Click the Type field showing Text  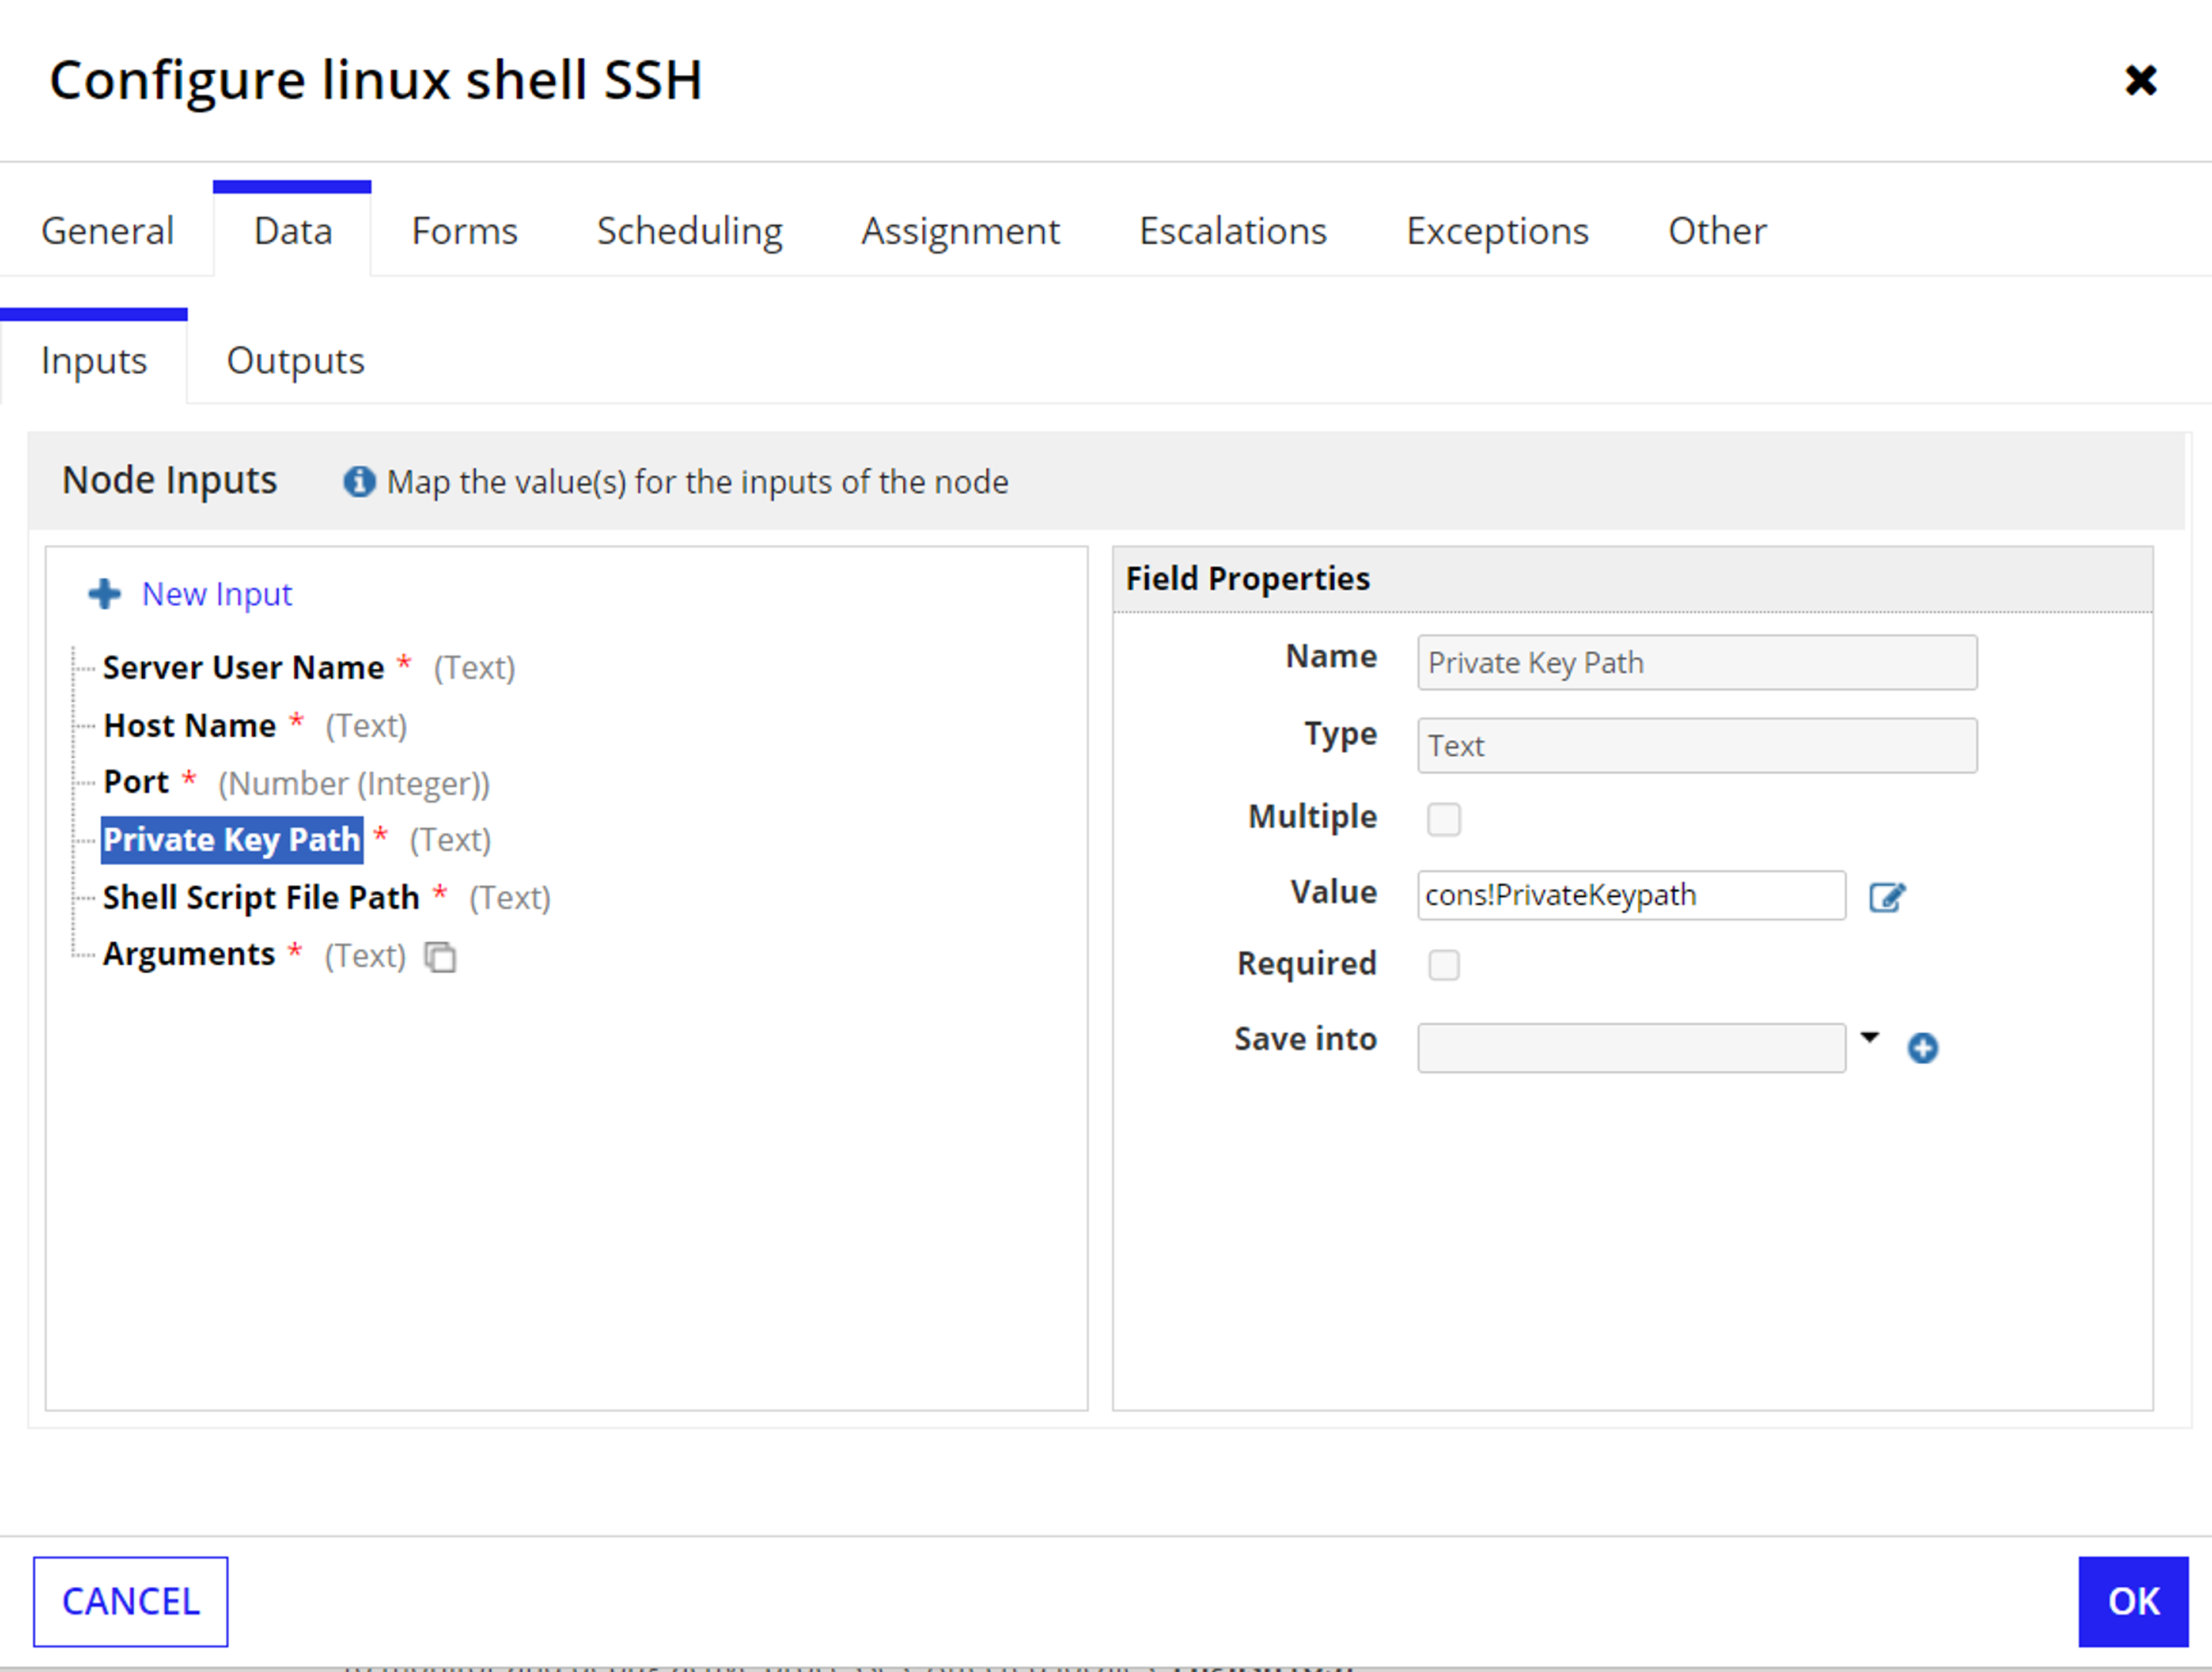1697,745
